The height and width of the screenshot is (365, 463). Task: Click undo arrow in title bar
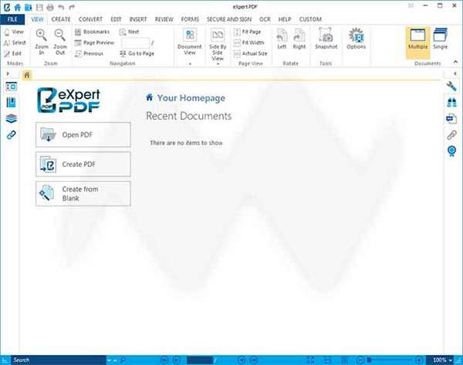point(61,7)
